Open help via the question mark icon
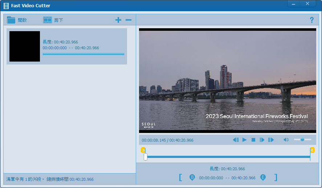This screenshot has height=188, width=322. pyautogui.click(x=312, y=20)
